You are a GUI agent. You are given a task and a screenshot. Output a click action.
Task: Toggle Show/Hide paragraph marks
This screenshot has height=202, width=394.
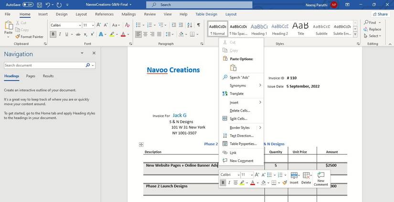point(199,25)
